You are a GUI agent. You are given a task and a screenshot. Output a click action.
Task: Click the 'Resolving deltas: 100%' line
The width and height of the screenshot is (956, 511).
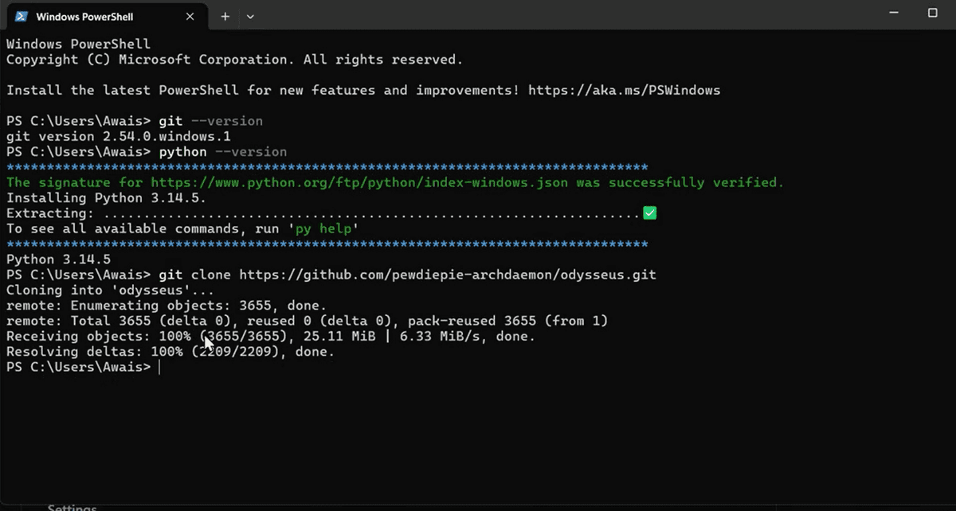pos(170,352)
